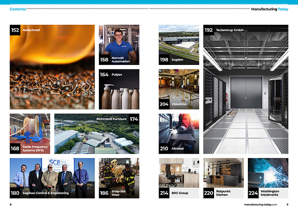The image size is (298, 210).
Task: Click the Saginaw Control & Engineering caption
Action: pos(46,193)
